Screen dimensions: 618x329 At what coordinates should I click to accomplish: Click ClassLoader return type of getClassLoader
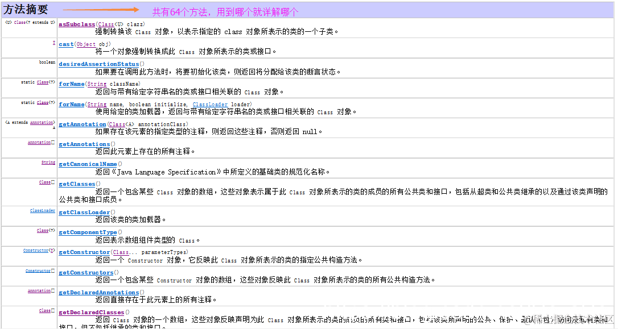43,211
